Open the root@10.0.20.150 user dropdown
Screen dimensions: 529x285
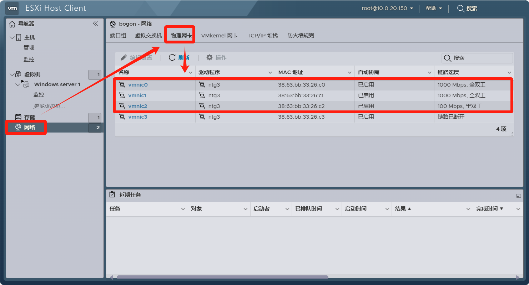coord(387,8)
